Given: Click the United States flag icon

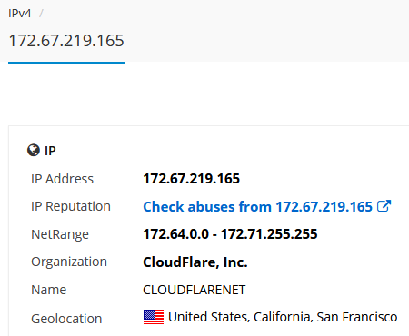Looking at the screenshot, I should pyautogui.click(x=154, y=317).
